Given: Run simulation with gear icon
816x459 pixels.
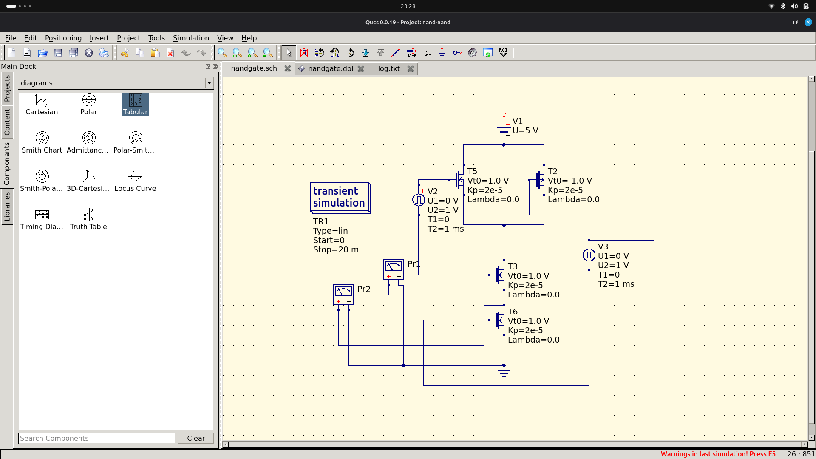Looking at the screenshot, I should pos(473,53).
